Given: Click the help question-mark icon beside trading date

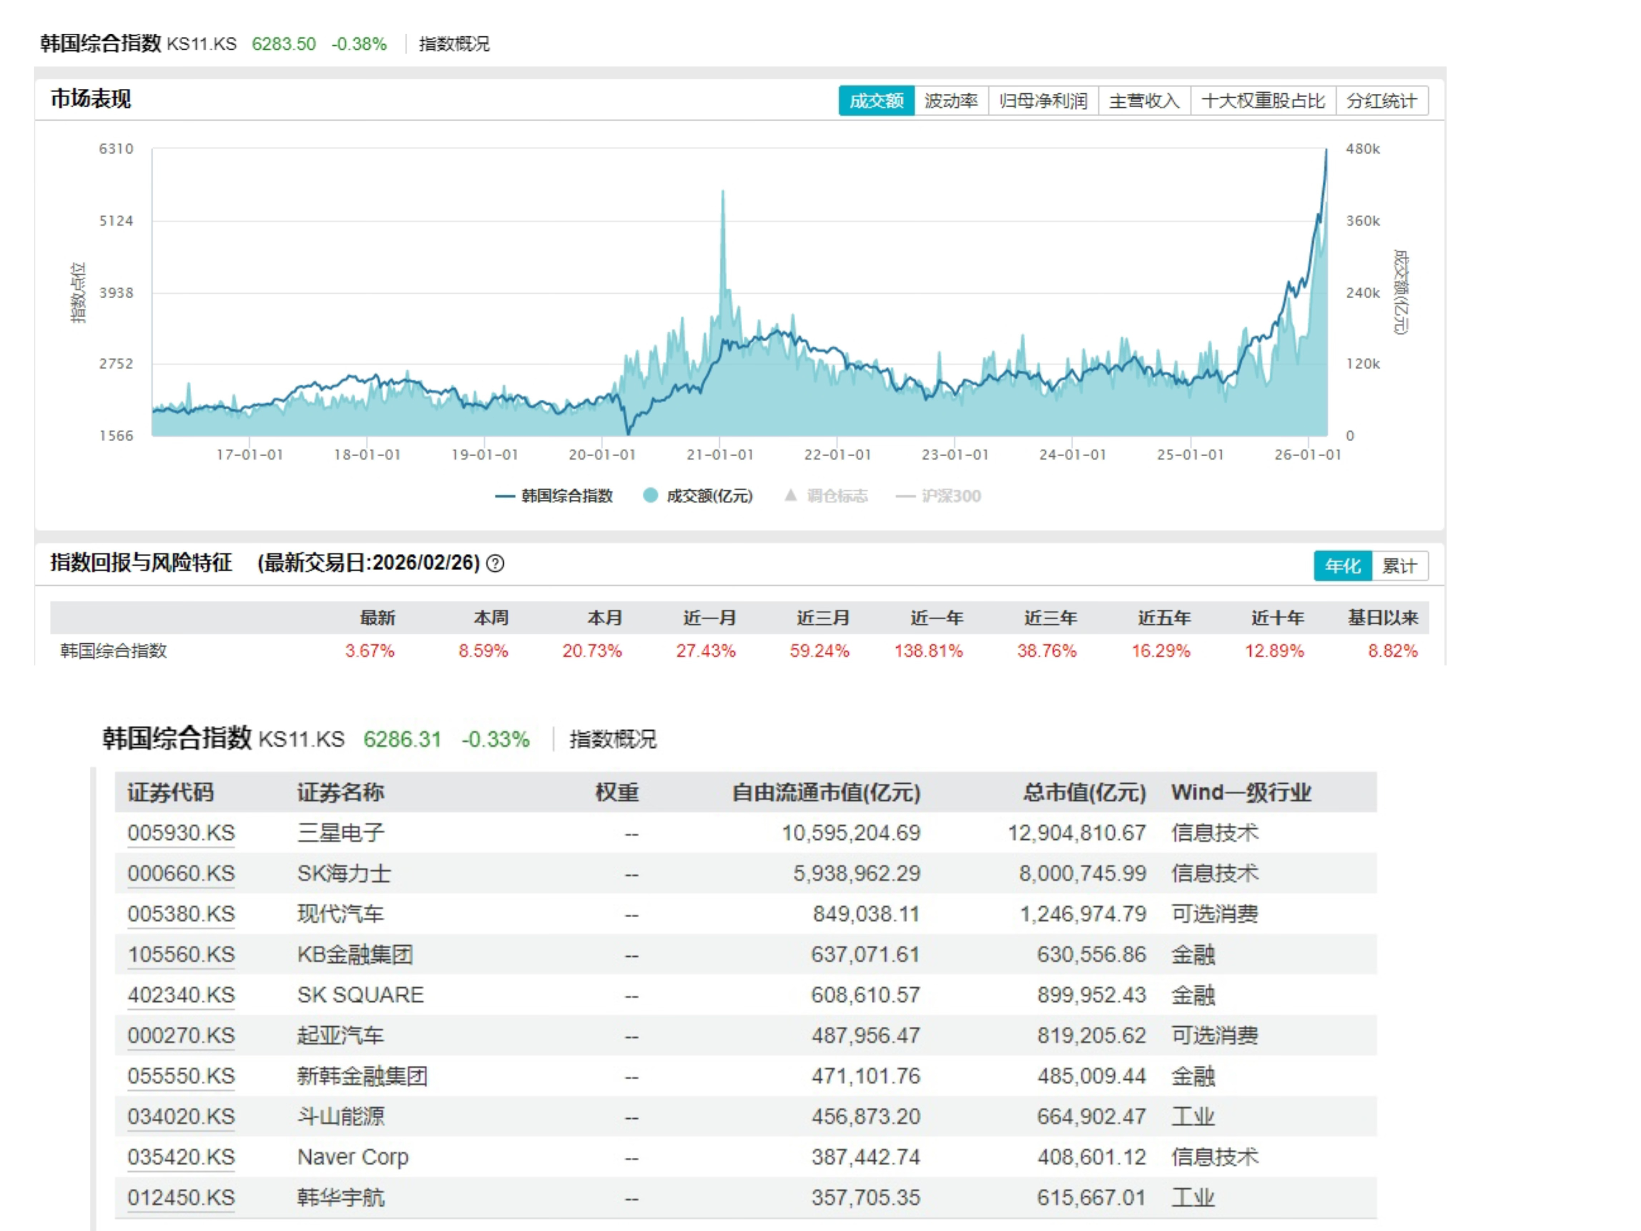Looking at the screenshot, I should pos(495,564).
